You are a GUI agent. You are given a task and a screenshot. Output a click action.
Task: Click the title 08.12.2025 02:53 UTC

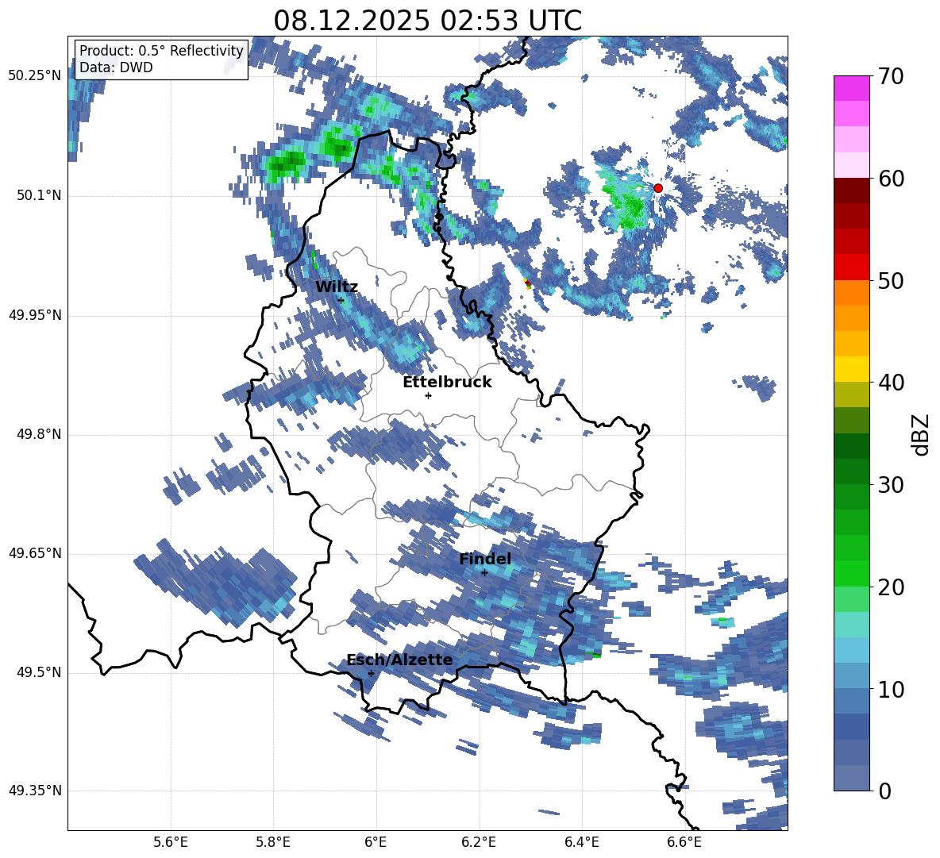click(x=427, y=21)
